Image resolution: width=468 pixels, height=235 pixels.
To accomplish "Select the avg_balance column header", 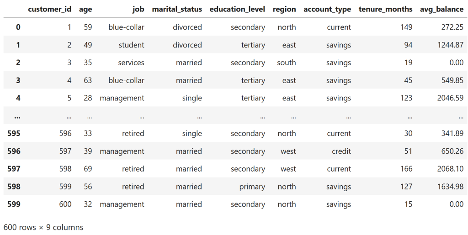I will click(441, 9).
